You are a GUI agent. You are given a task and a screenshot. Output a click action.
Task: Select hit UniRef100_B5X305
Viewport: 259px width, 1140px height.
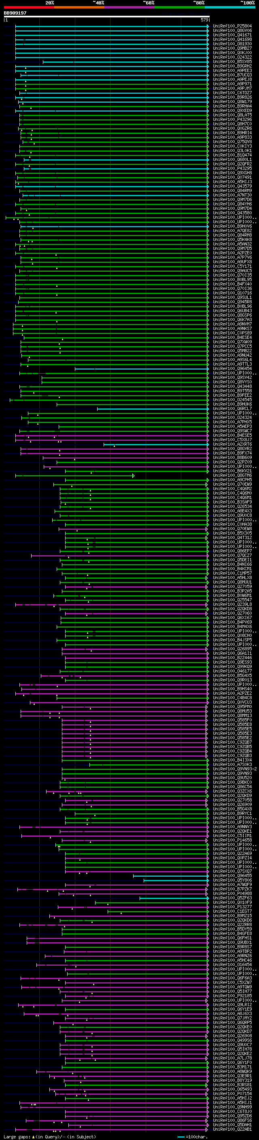232,533
